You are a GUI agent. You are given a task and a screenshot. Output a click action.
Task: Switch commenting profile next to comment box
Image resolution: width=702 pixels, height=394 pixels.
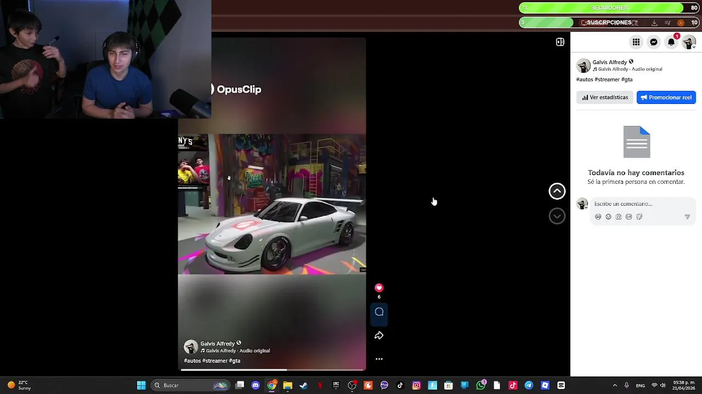582,204
